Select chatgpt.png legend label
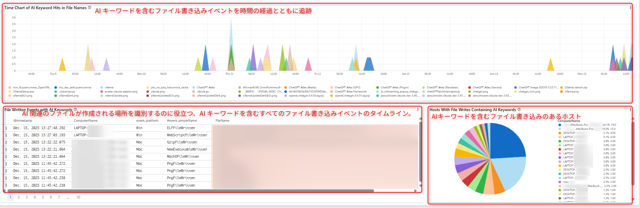Screen dimensions: 640x208 tap(480, 91)
